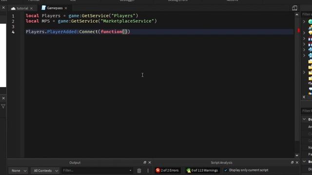The width and height of the screenshot is (312, 175).
Task: Click the script editor vertical scrollbar
Action: [297, 79]
